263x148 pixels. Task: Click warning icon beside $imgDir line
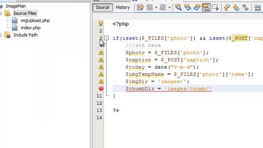pos(101,81)
